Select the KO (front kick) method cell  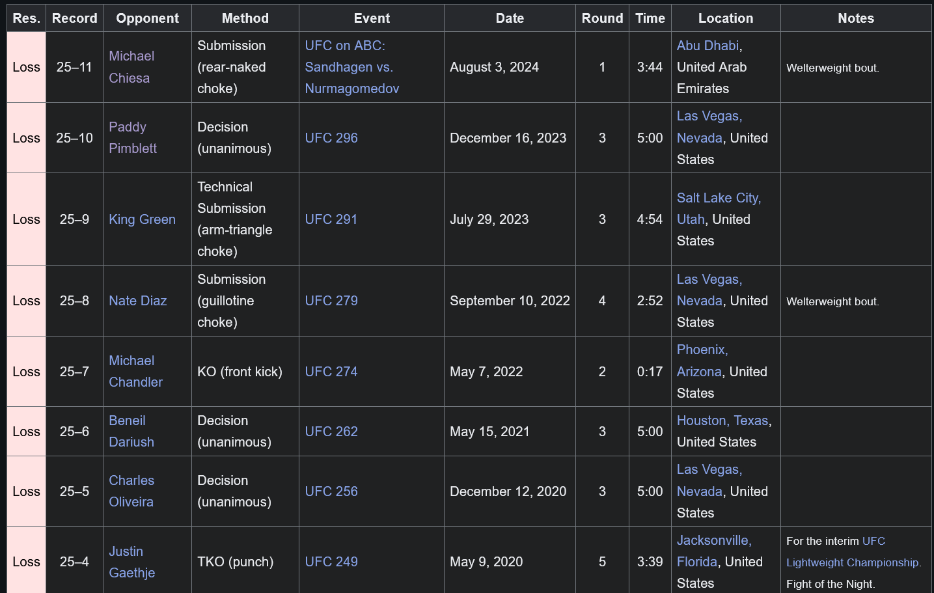pos(245,372)
